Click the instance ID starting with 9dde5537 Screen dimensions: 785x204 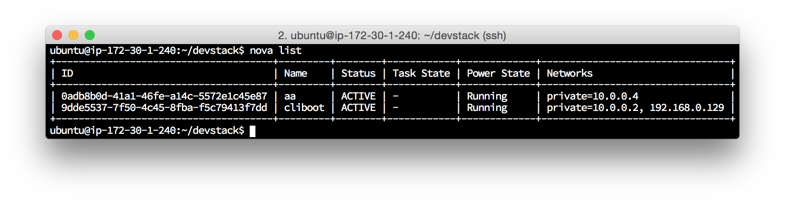(164, 108)
